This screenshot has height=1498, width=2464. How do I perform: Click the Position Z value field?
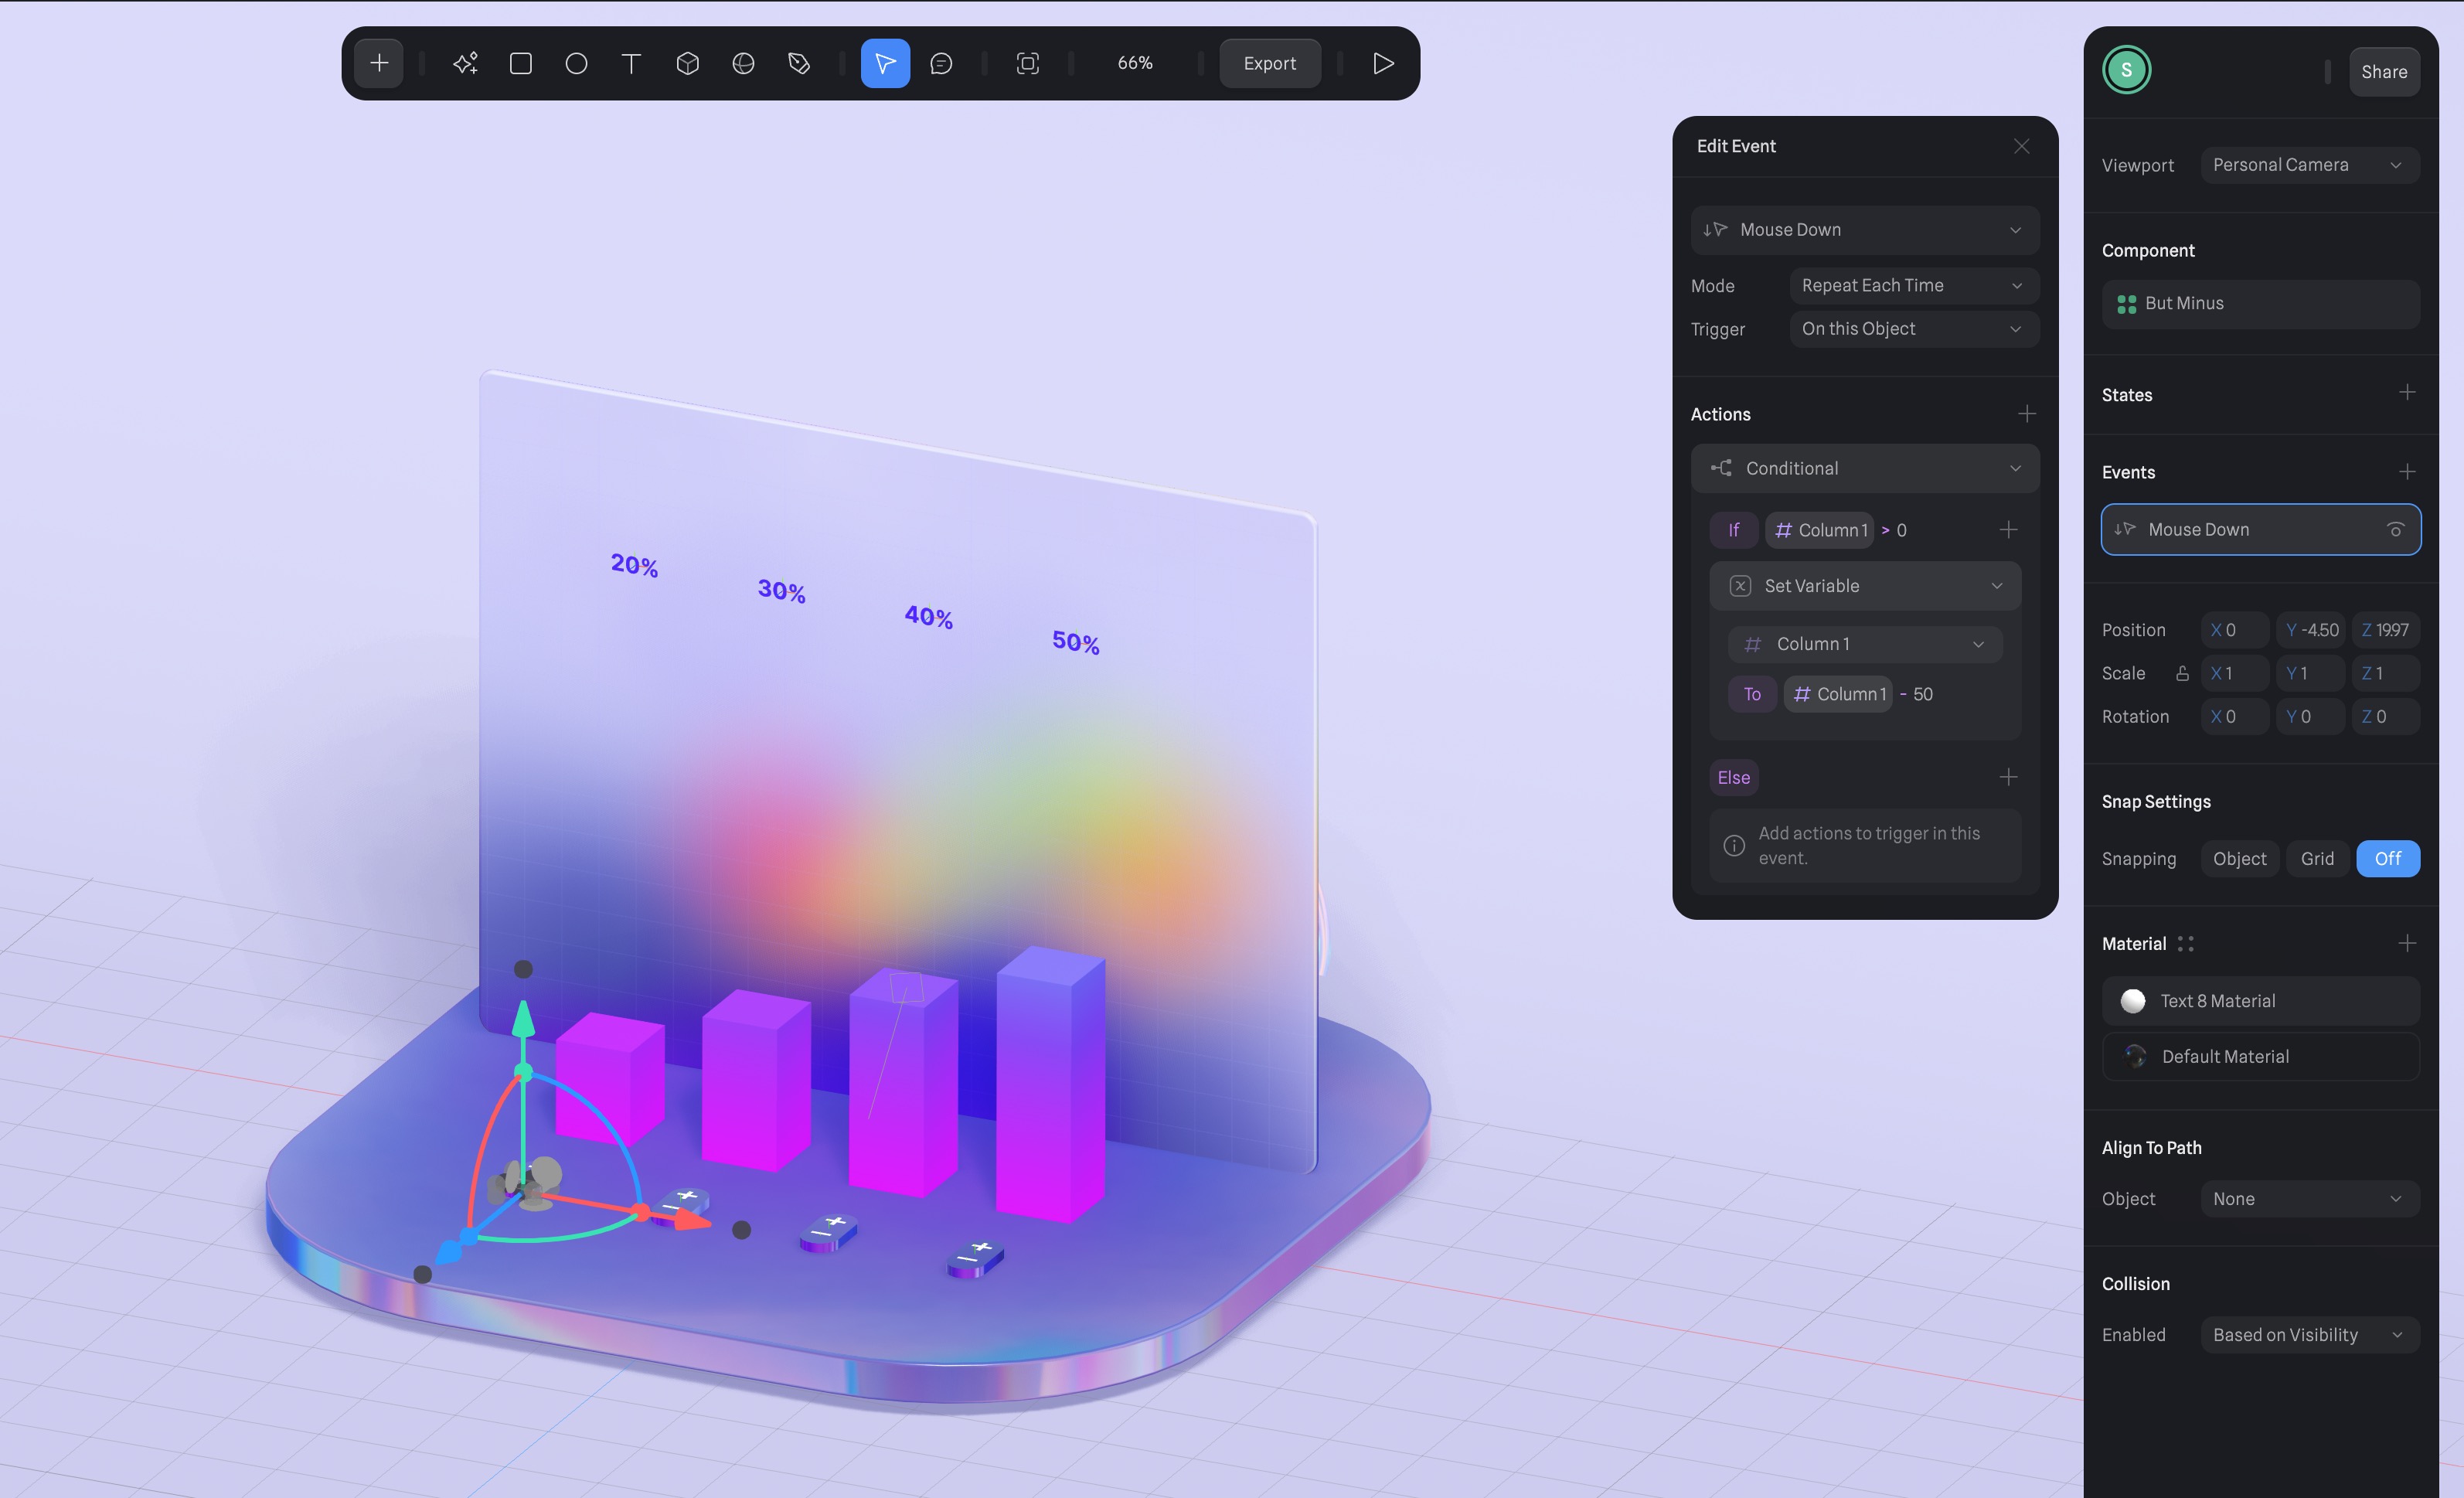[x=2386, y=629]
